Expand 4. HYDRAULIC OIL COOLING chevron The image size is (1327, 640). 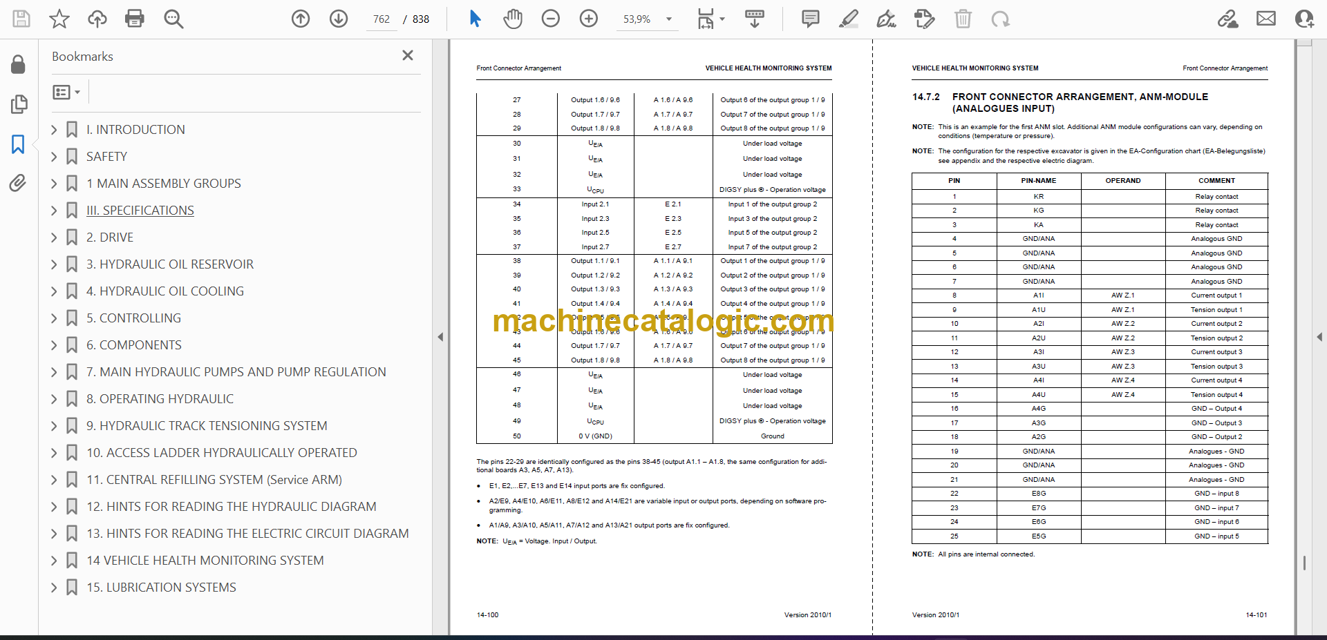tap(54, 291)
